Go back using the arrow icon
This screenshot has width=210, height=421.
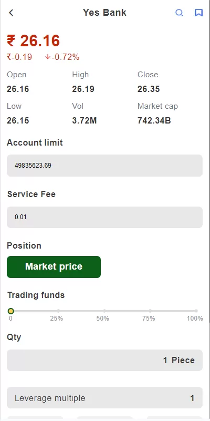pyautogui.click(x=11, y=13)
